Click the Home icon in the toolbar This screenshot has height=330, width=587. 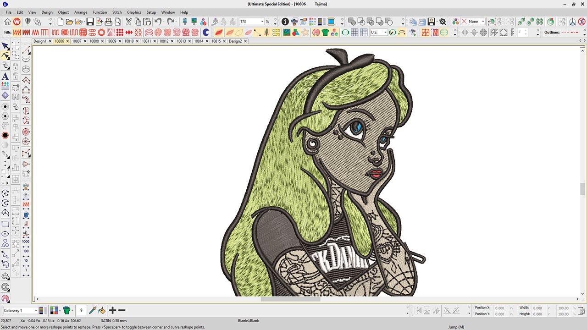pyautogui.click(x=8, y=22)
